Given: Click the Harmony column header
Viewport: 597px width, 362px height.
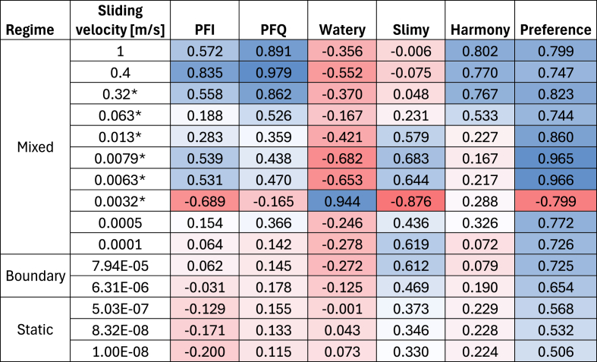Looking at the screenshot, I should [x=479, y=20].
